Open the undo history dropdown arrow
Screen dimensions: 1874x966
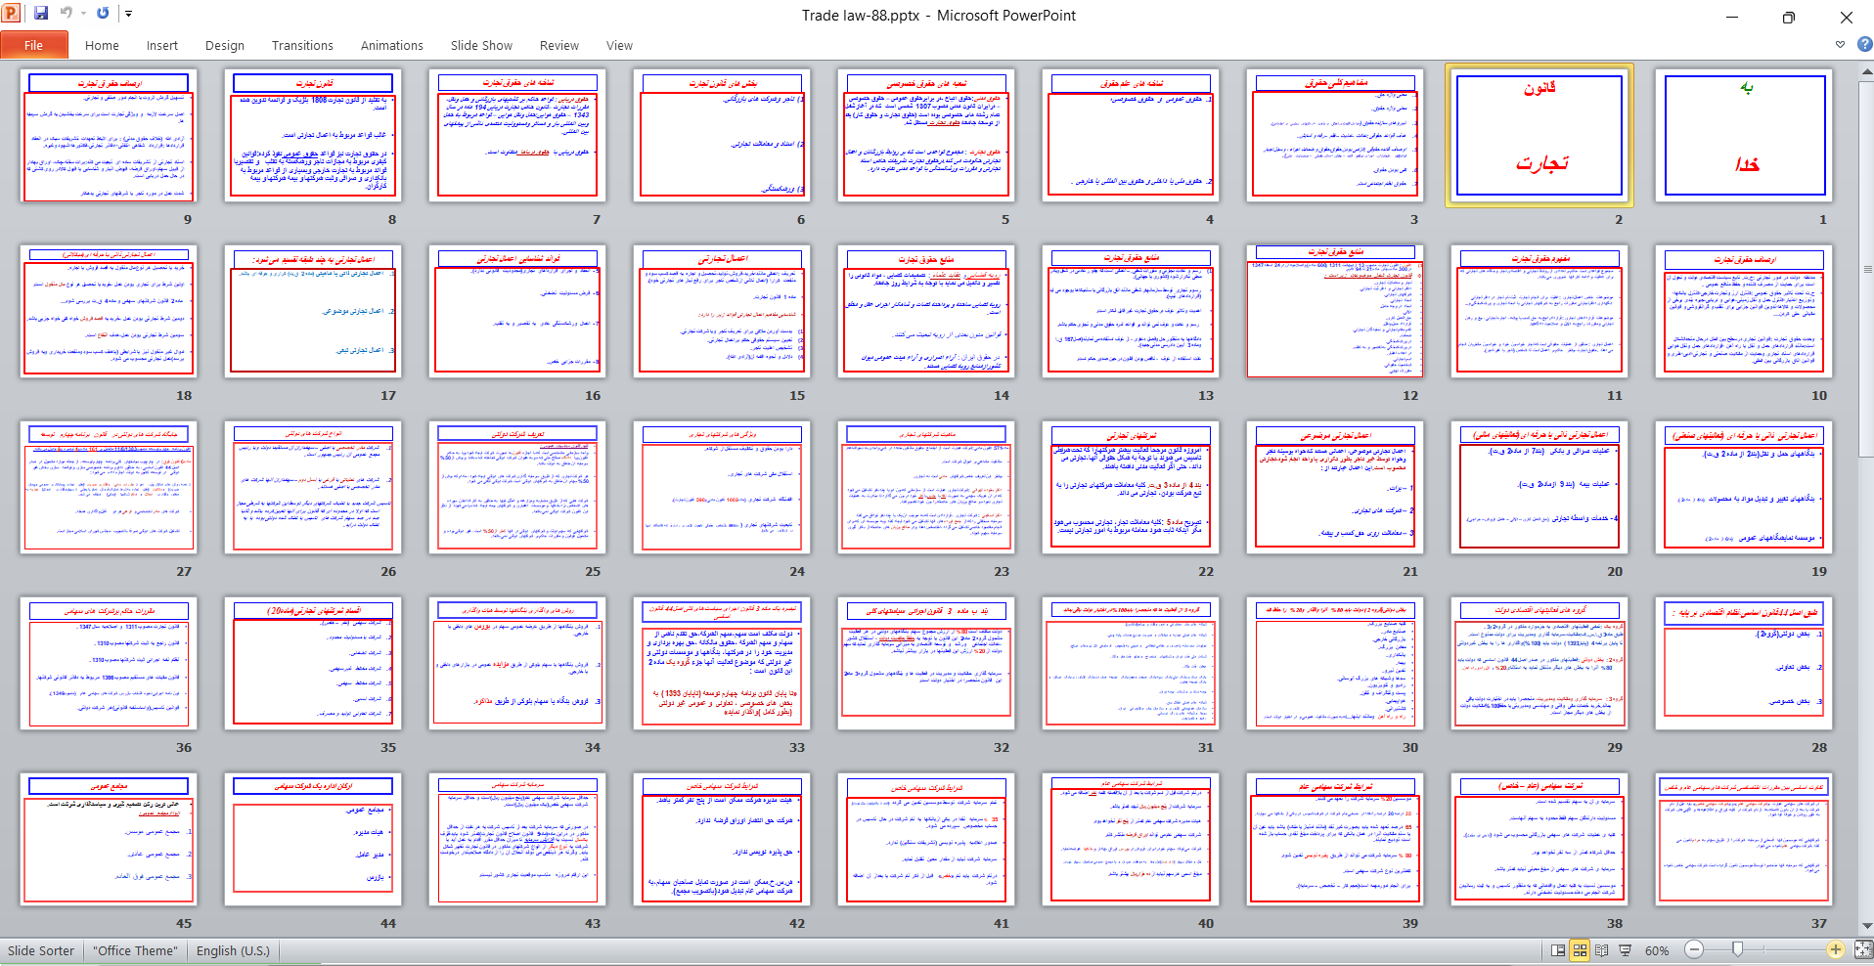[83, 14]
